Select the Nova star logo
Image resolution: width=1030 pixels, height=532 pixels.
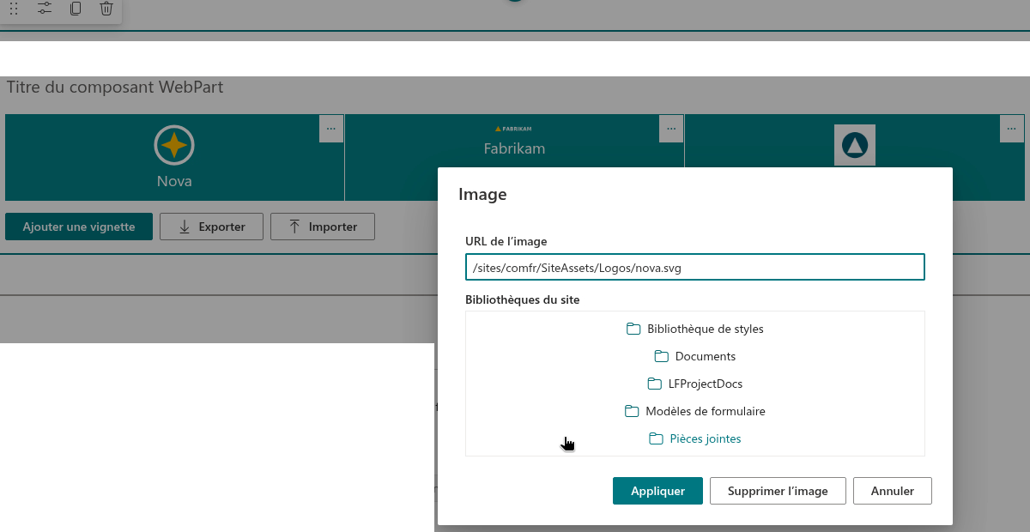pyautogui.click(x=174, y=145)
